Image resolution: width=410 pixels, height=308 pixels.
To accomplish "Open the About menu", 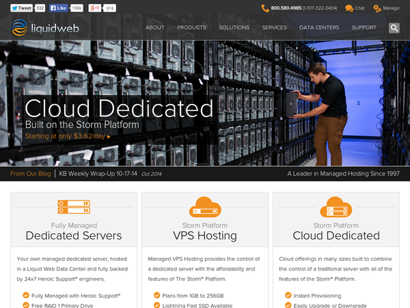I will 155,27.
